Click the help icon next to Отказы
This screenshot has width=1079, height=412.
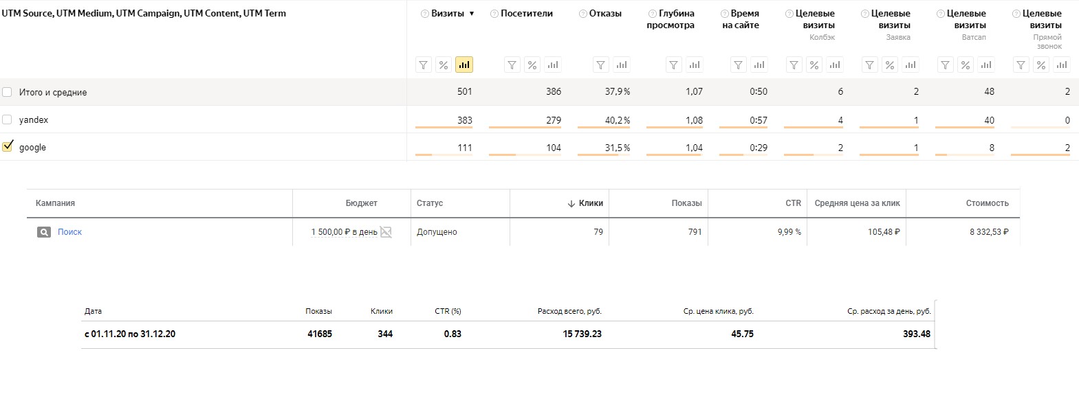tap(583, 14)
